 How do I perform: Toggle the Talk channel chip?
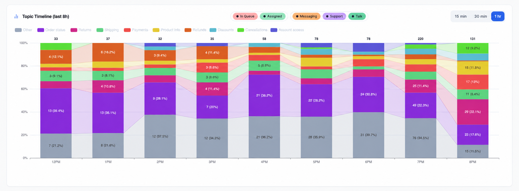(x=357, y=16)
